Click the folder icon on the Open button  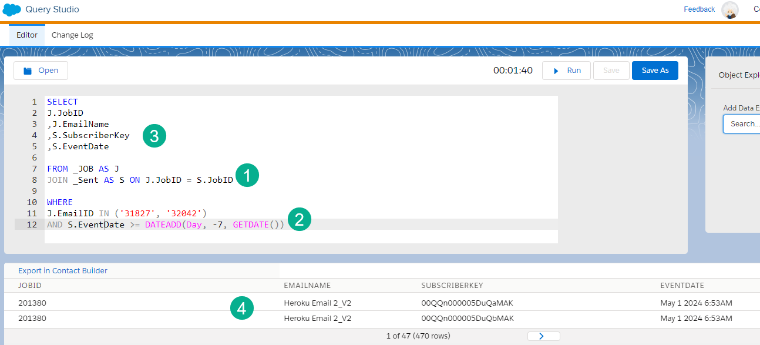(x=28, y=70)
